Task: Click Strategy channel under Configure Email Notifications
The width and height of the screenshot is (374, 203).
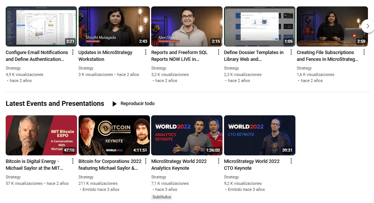Action: pos(13,68)
